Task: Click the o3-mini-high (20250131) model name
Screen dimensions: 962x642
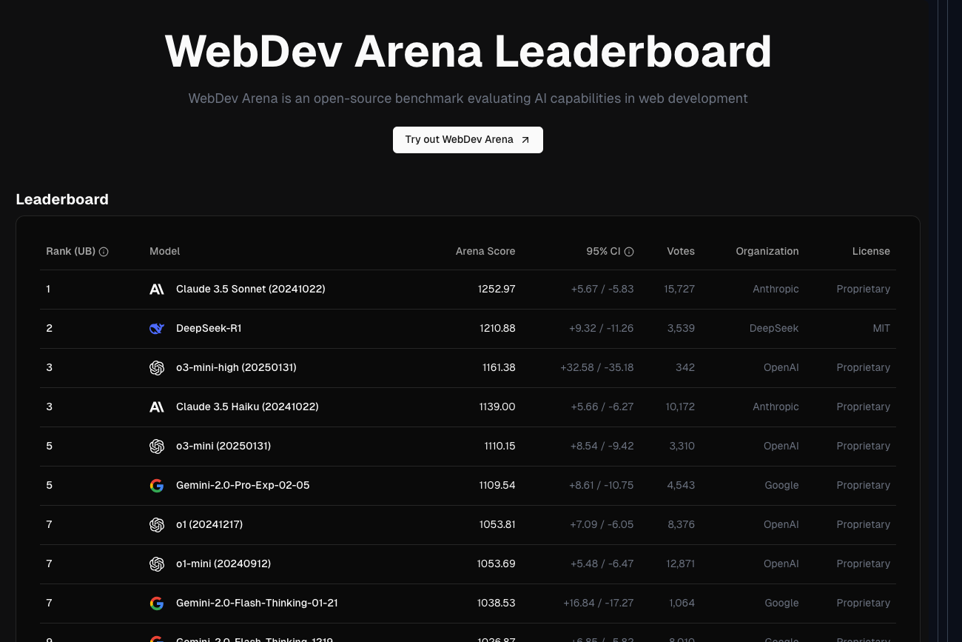Action: pos(236,368)
